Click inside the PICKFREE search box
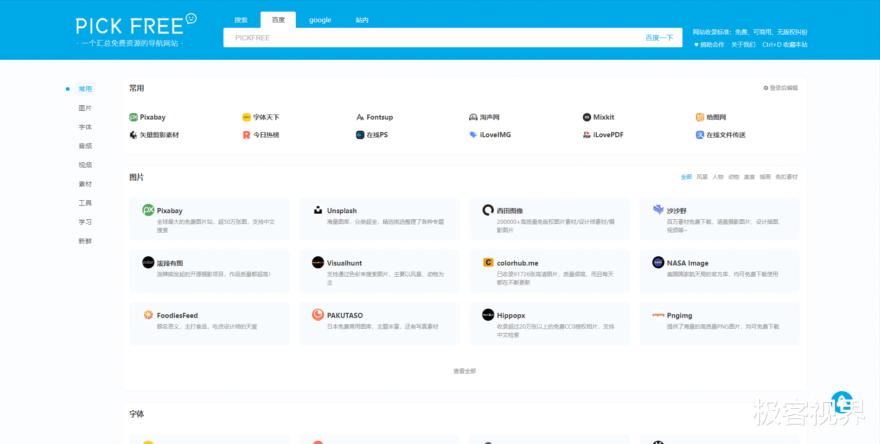880x444 pixels. 417,38
